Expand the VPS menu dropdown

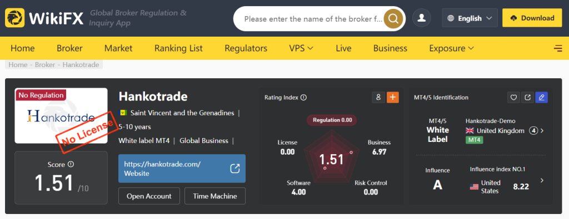301,48
